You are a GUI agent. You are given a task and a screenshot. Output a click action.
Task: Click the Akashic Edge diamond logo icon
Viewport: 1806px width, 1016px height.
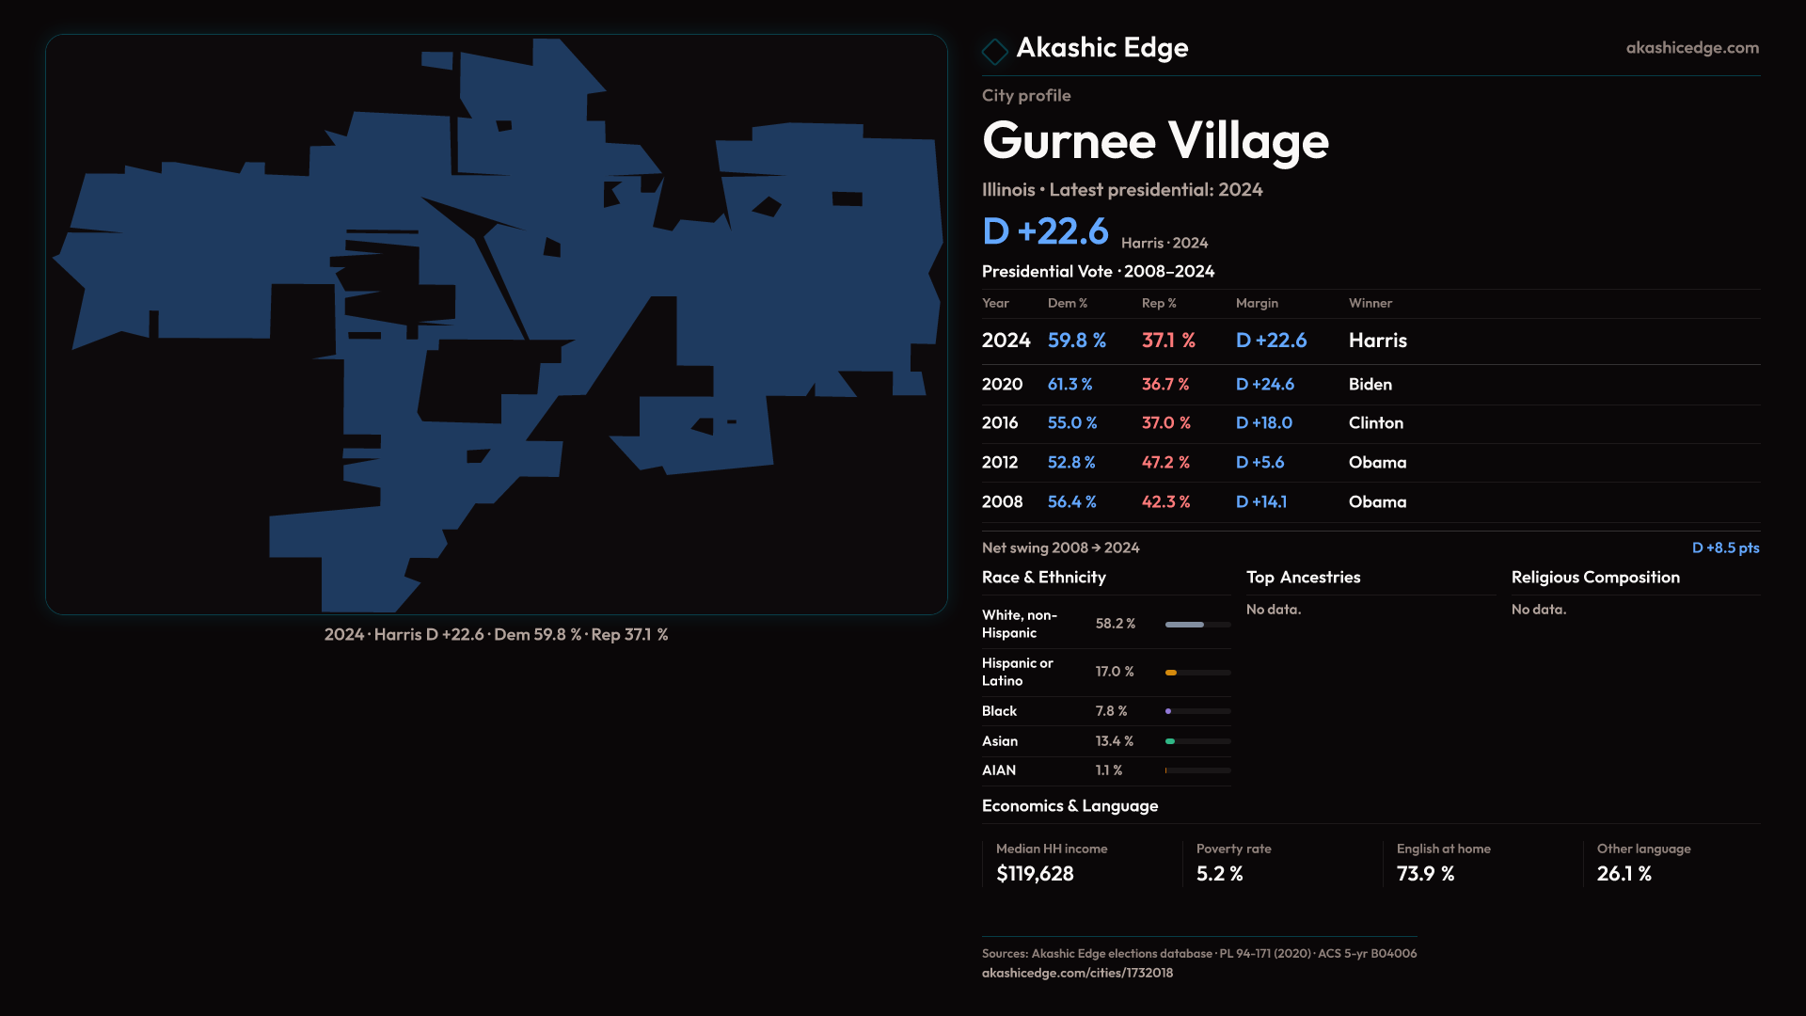[994, 51]
